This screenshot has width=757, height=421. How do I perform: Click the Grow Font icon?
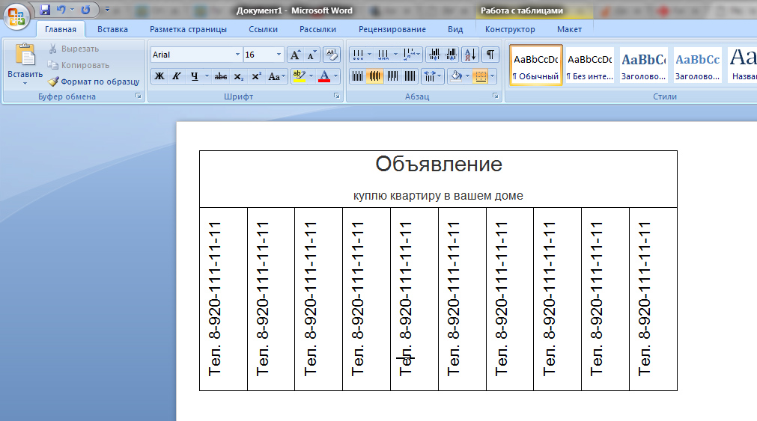295,55
